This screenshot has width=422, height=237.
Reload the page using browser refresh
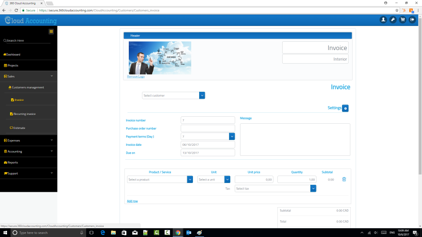(16, 10)
